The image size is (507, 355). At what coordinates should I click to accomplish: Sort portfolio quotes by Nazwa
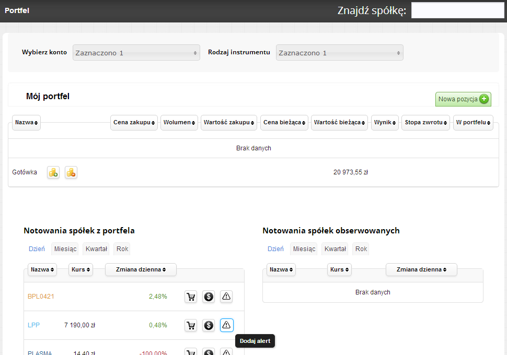point(42,269)
